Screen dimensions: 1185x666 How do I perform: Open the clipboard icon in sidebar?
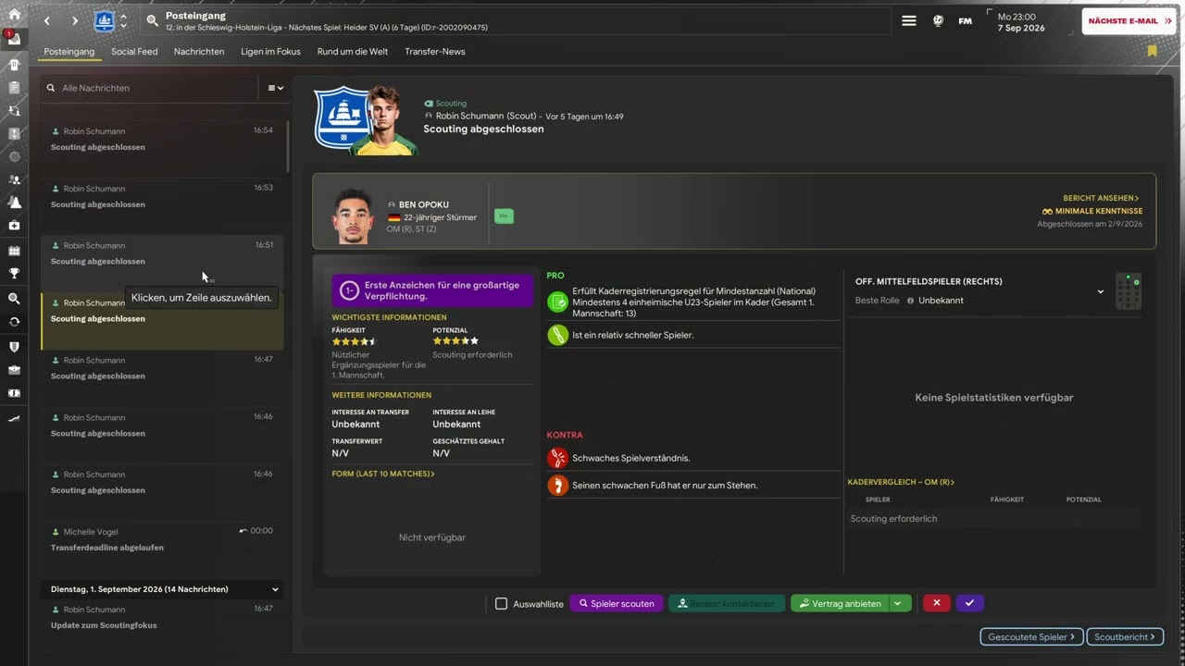click(14, 88)
